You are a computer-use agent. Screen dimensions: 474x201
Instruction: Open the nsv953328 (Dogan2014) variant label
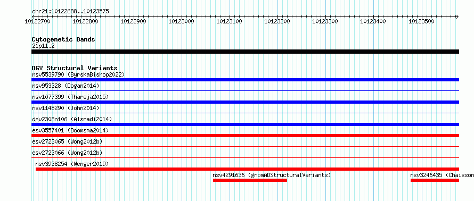click(66, 86)
